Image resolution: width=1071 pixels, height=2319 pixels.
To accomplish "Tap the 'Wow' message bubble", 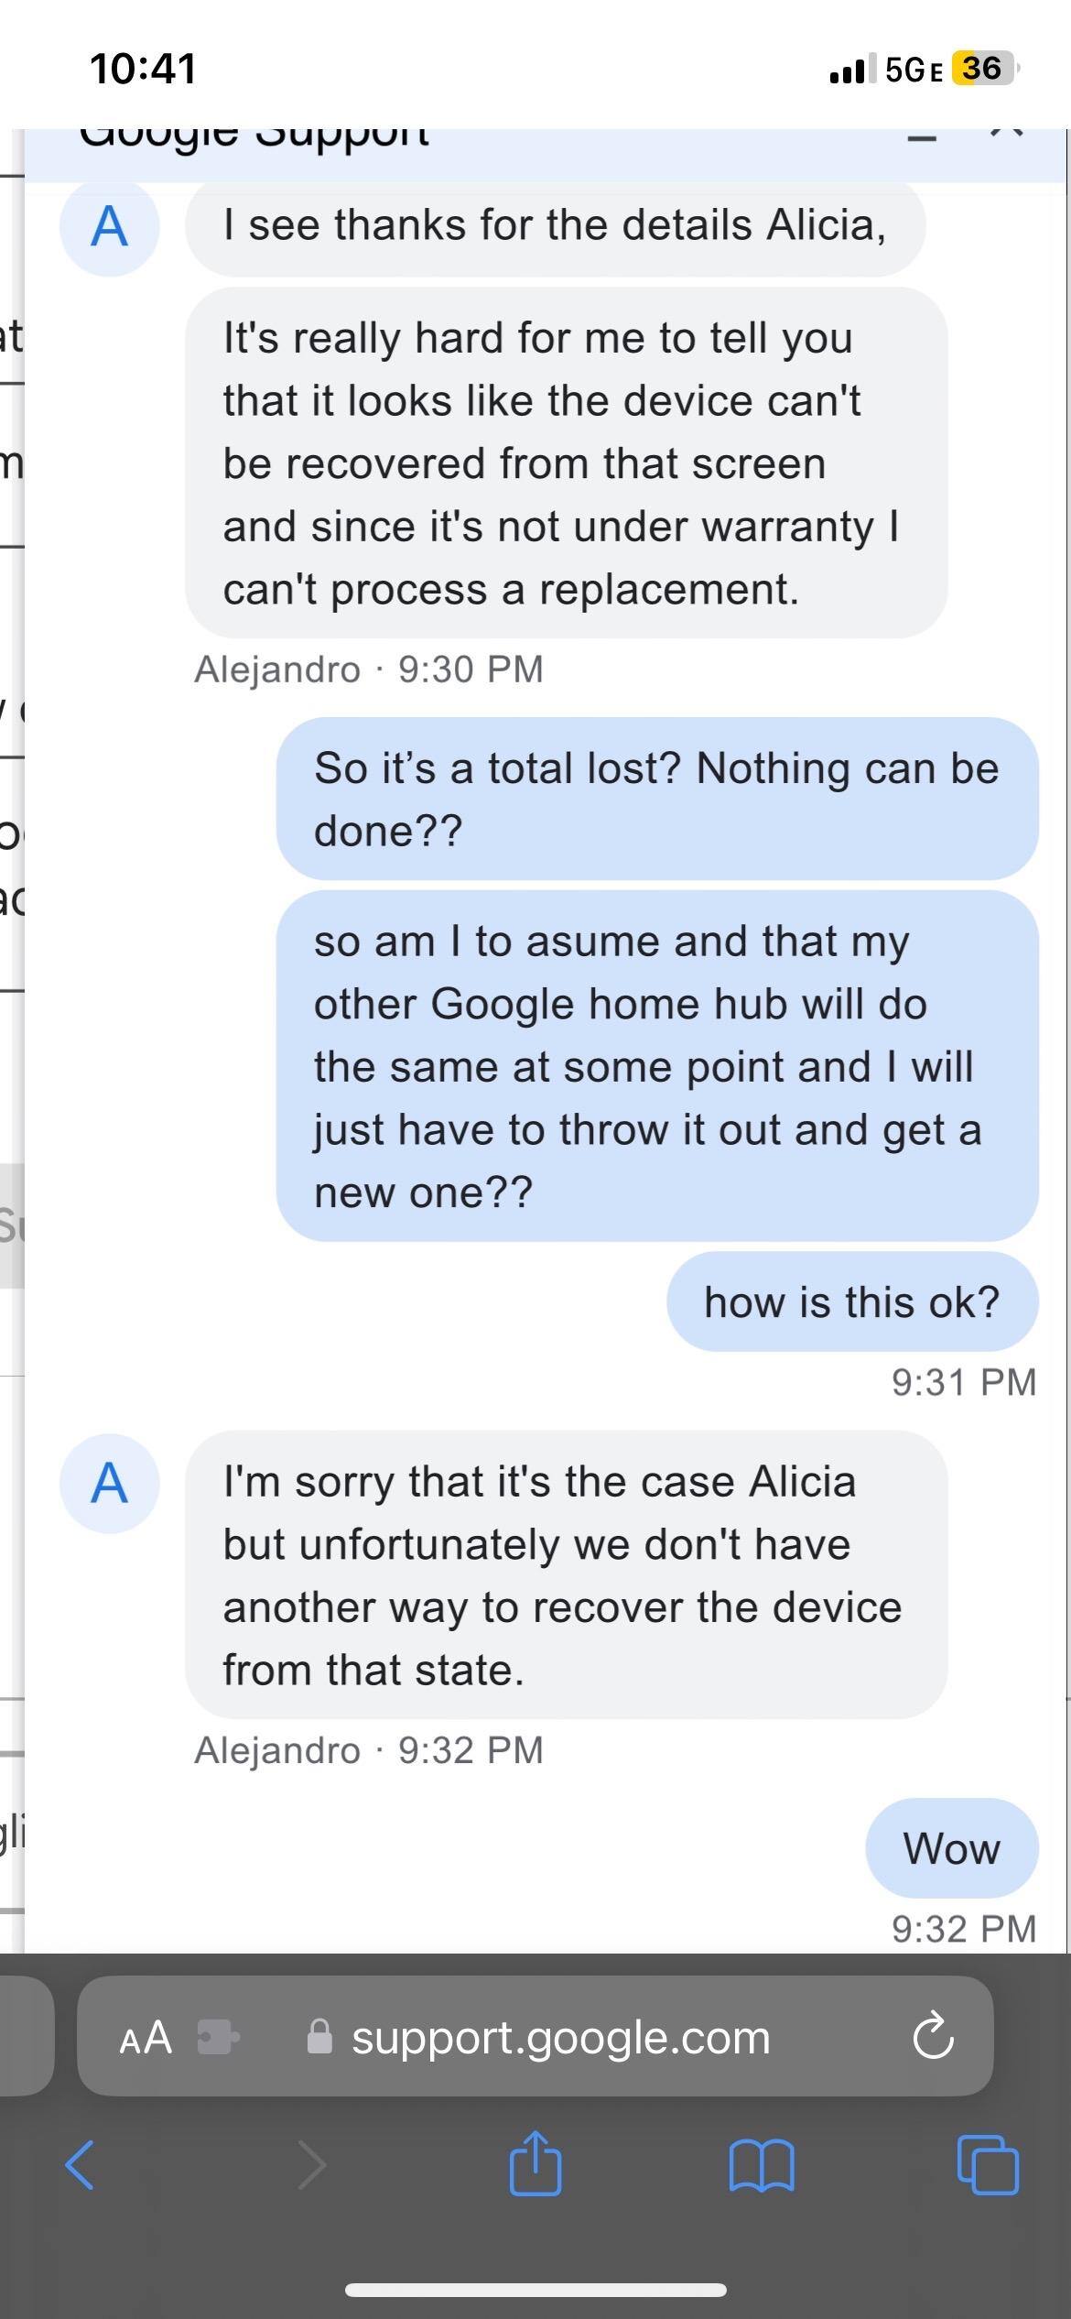I will pos(951,1848).
